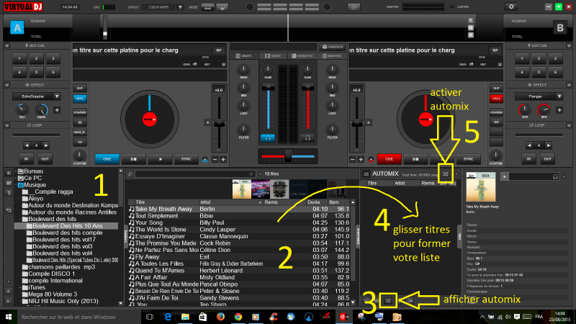Switch to the SCRATCH tab

(302, 56)
